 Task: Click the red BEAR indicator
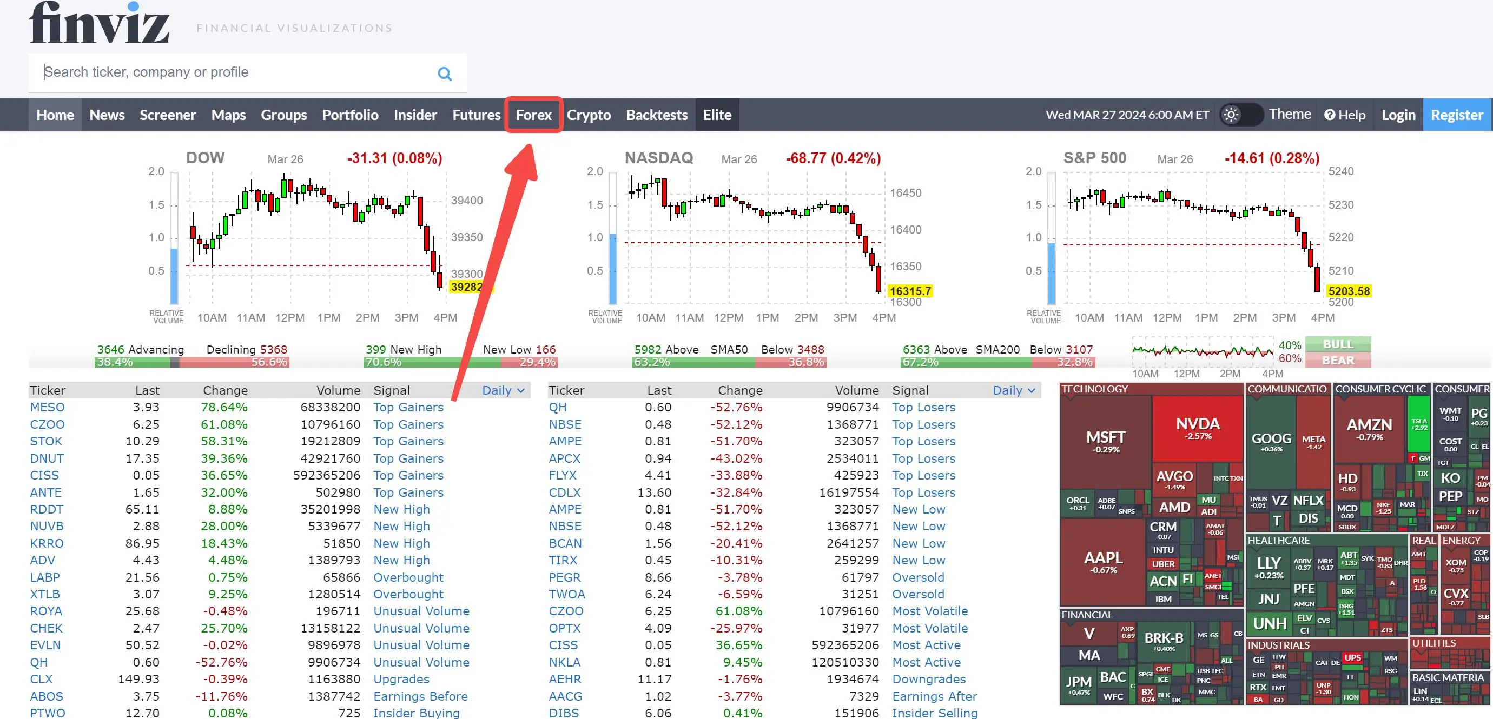pos(1338,361)
